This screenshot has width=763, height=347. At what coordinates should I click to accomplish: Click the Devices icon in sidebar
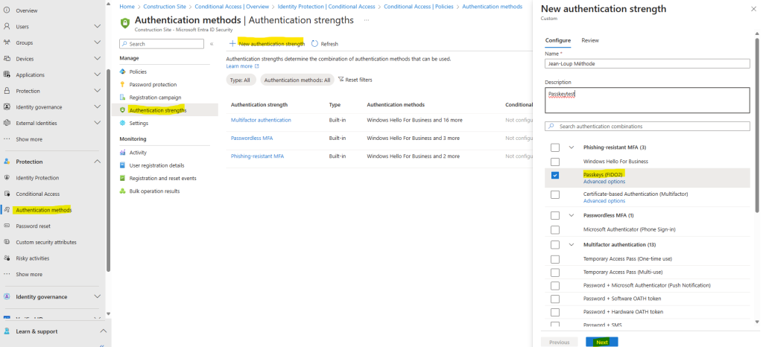pos(7,58)
